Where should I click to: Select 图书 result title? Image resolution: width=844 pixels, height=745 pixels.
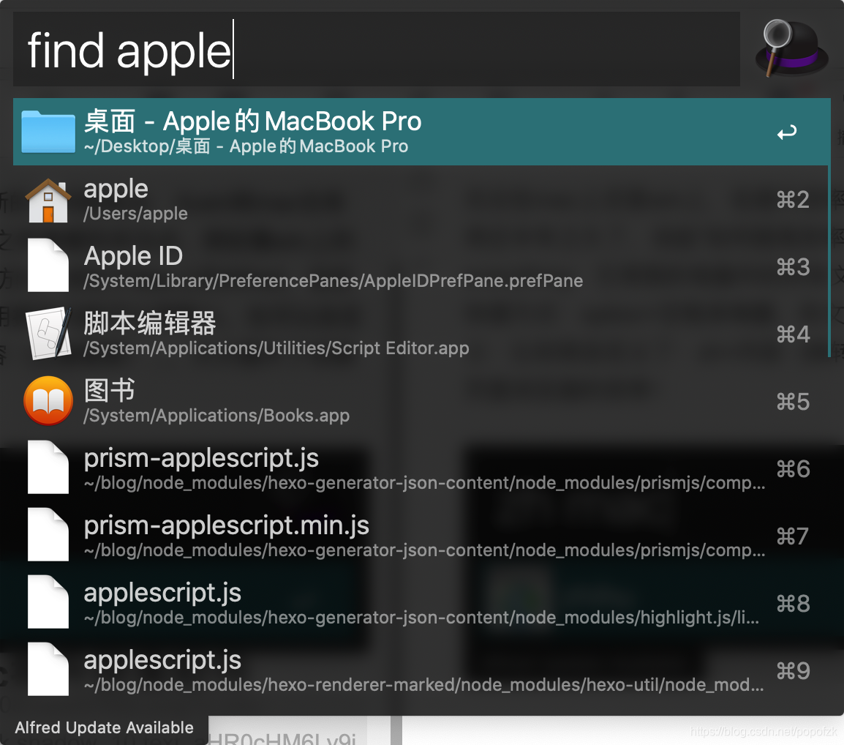[x=109, y=391]
